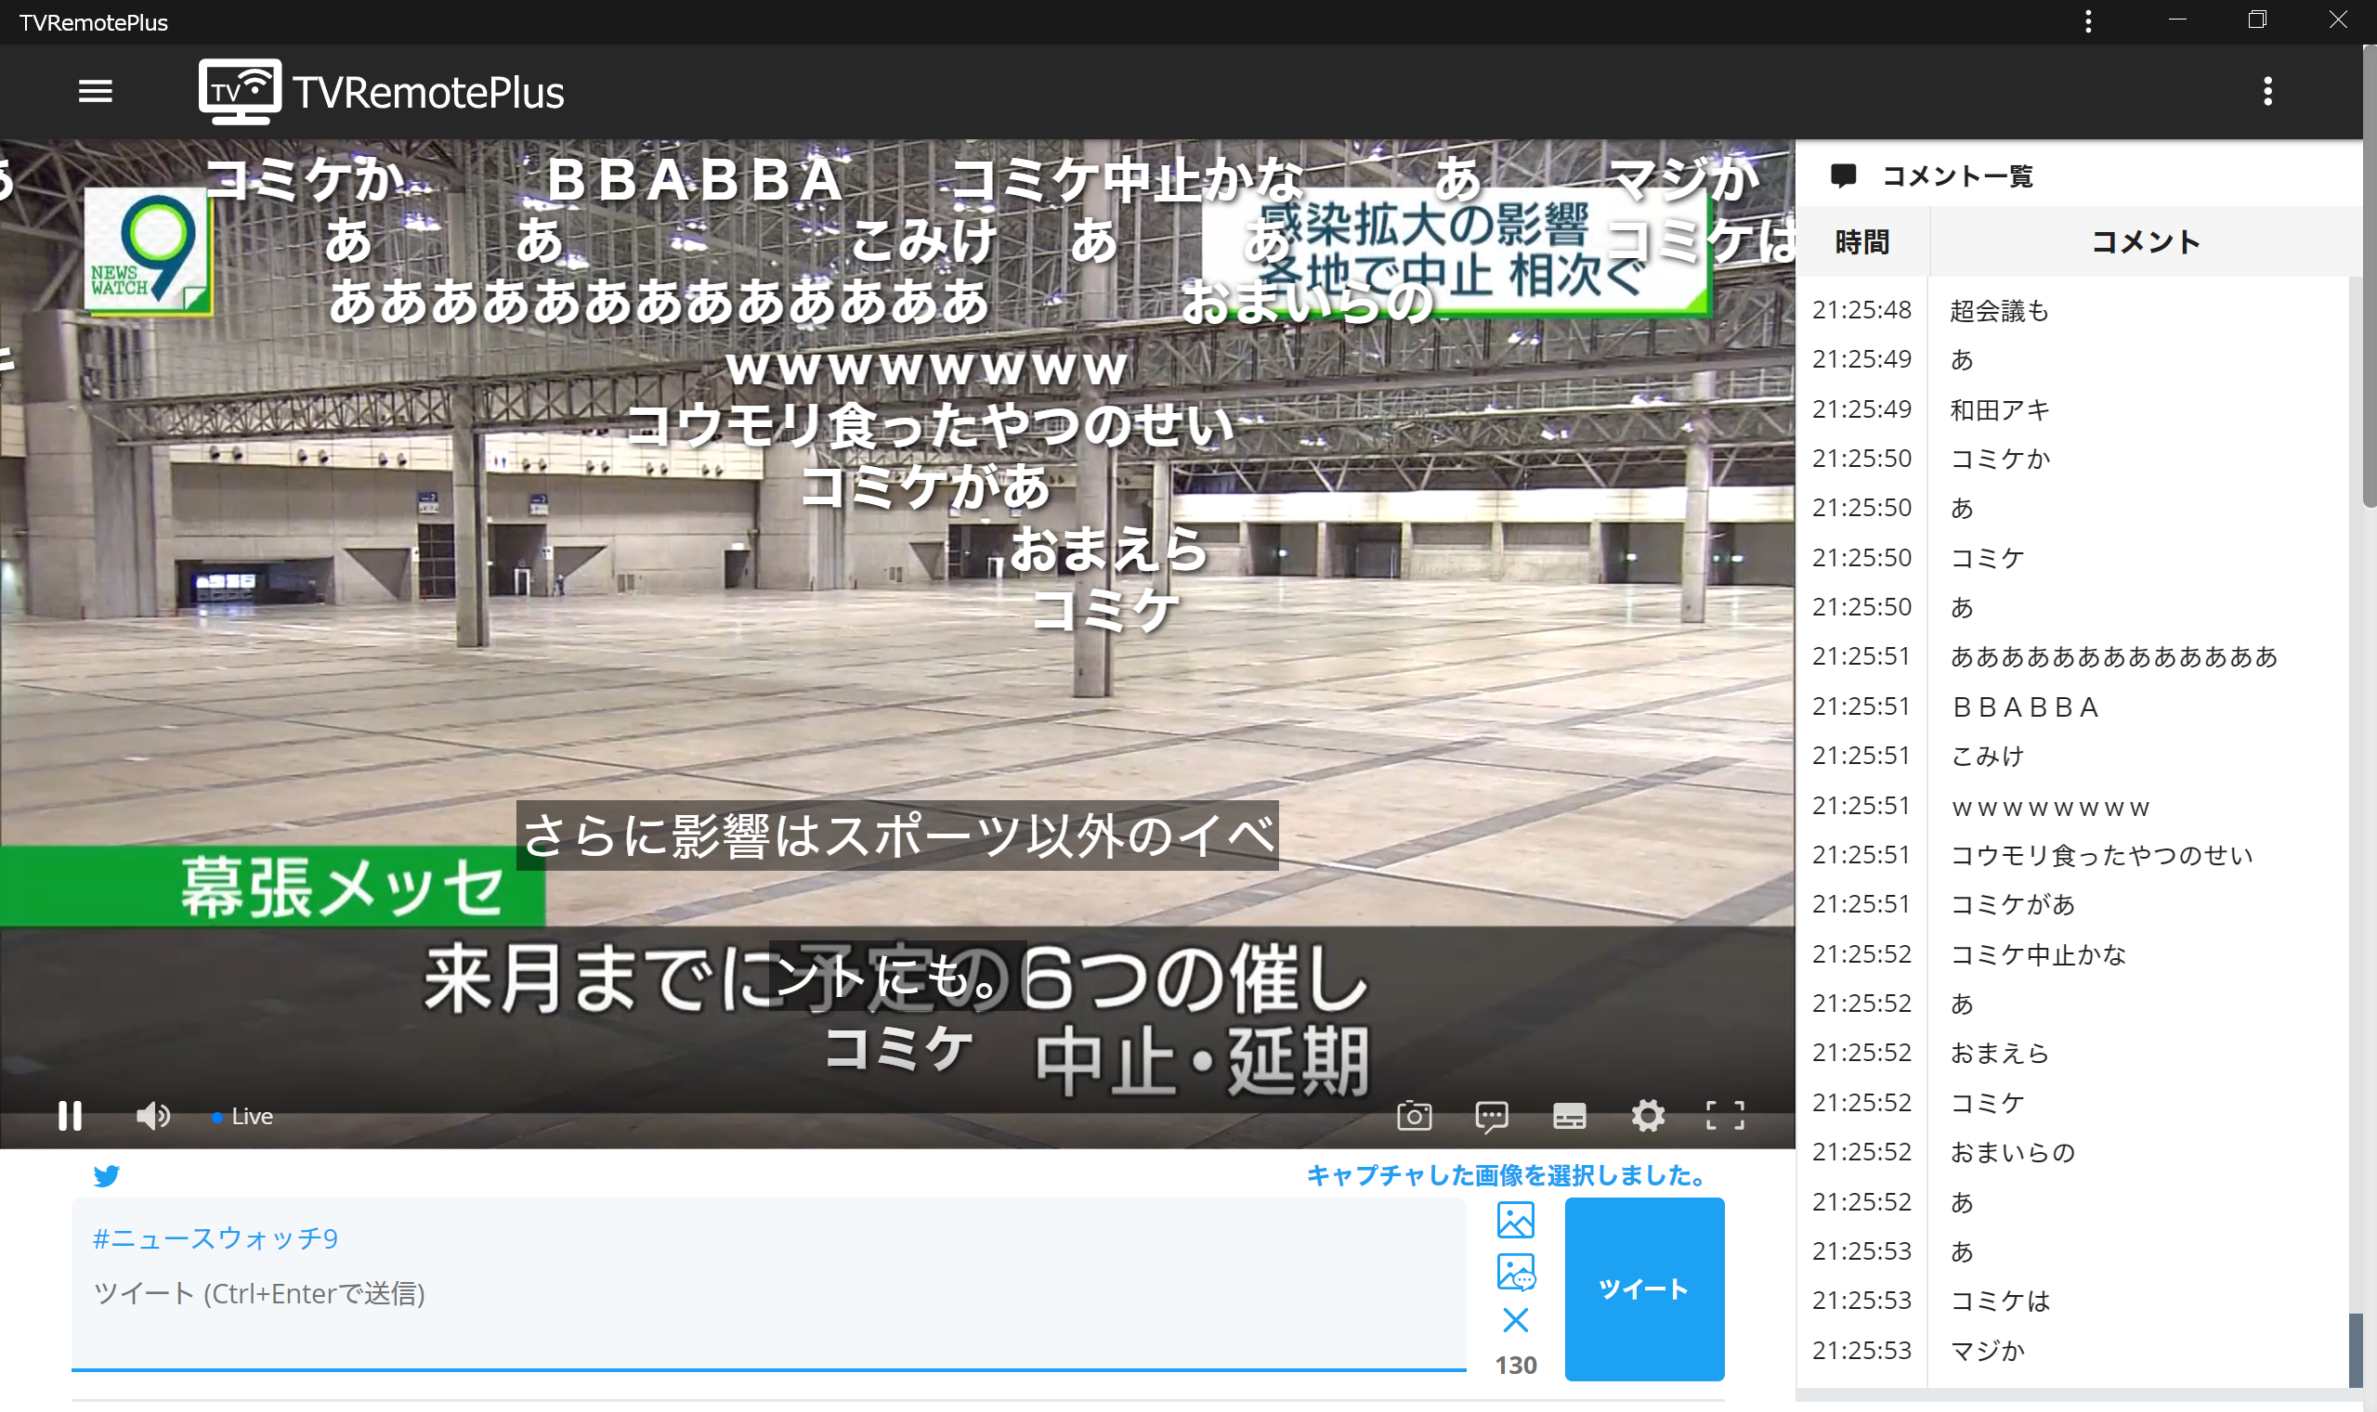Select captured image picture icon
The height and width of the screenshot is (1412, 2377).
[1516, 1220]
